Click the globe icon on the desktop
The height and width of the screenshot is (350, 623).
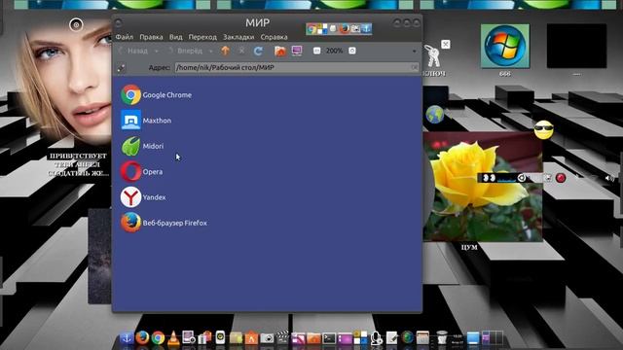(x=435, y=115)
